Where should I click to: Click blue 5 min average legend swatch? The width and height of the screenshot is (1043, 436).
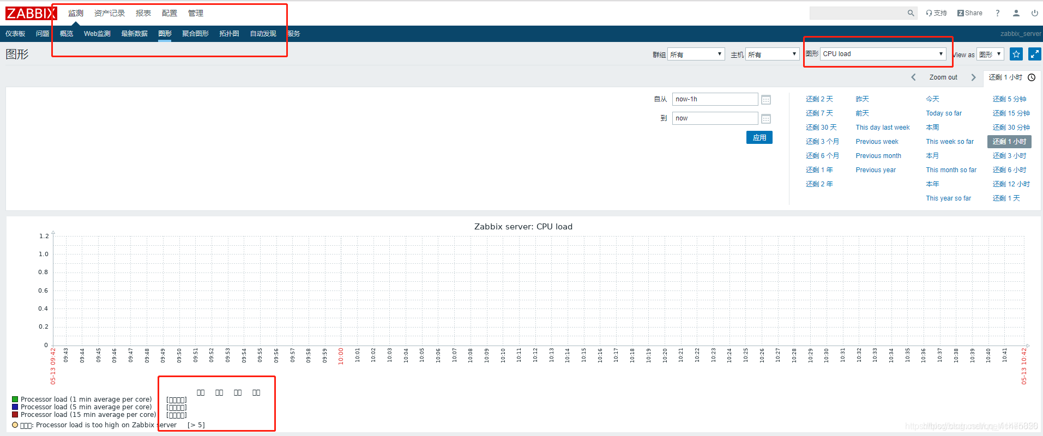15,407
